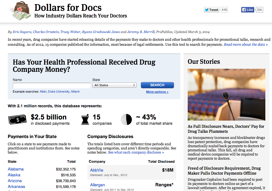Click the dollar bill payments icon

[17, 119]
